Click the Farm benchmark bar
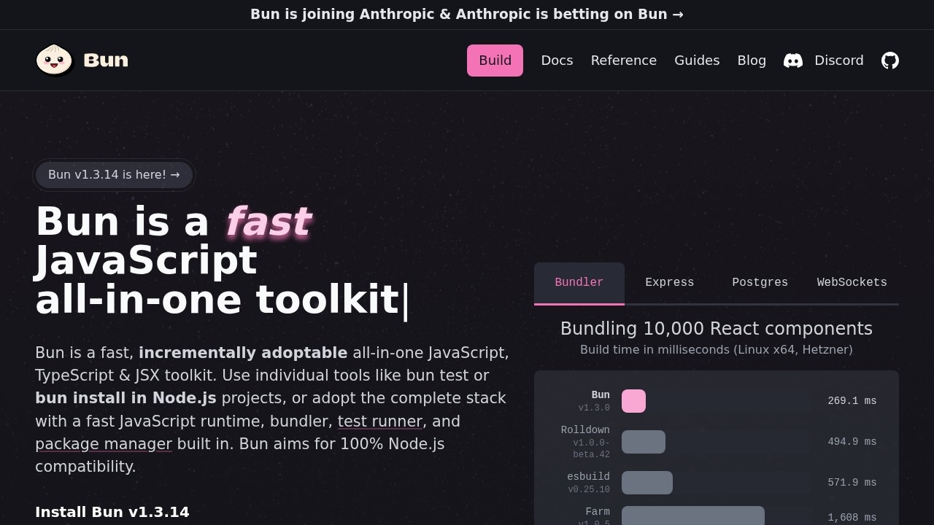 [x=693, y=516]
